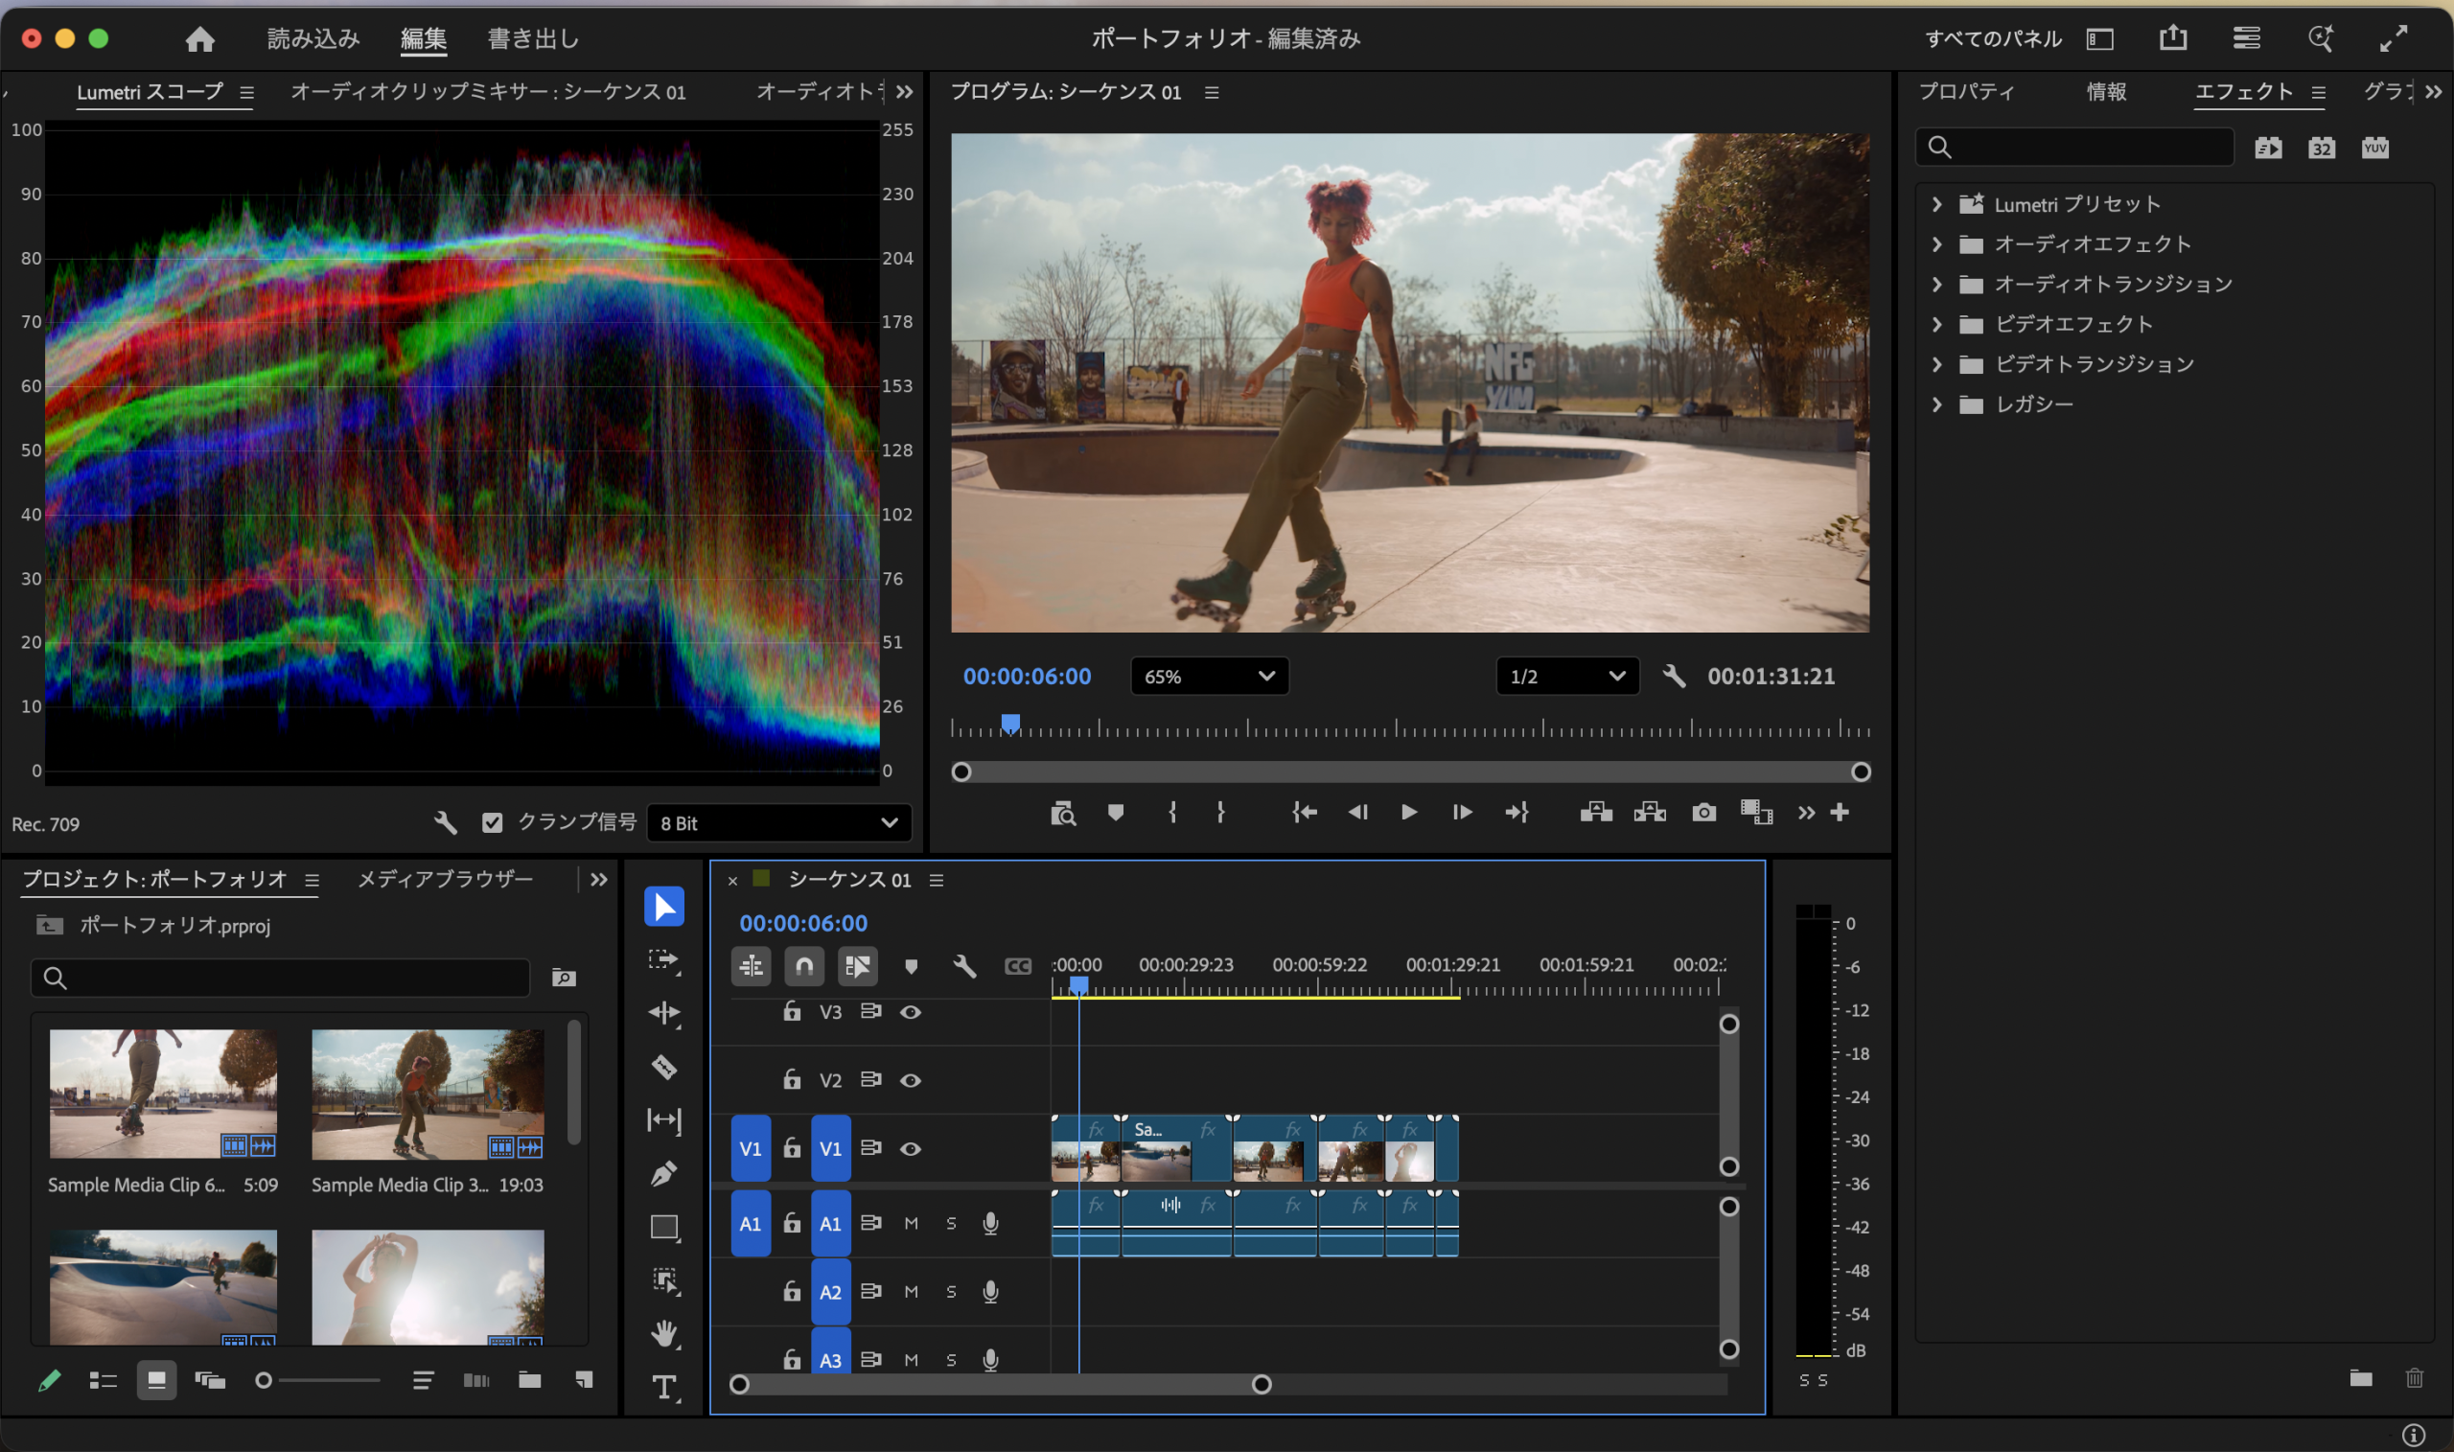
Task: Toggle V1 track lock
Action: [x=792, y=1148]
